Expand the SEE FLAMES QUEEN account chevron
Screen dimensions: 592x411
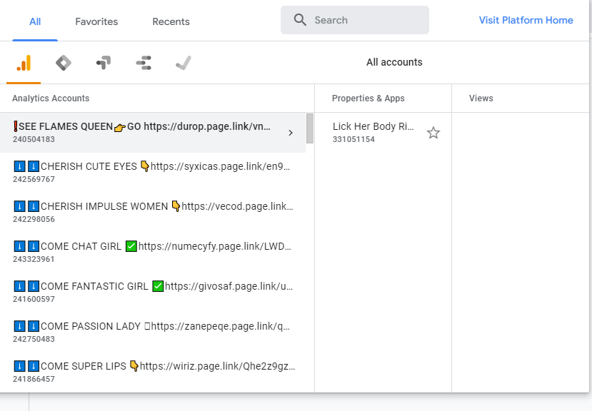point(291,133)
